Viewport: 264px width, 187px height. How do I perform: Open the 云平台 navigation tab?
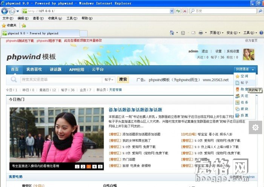point(98,69)
